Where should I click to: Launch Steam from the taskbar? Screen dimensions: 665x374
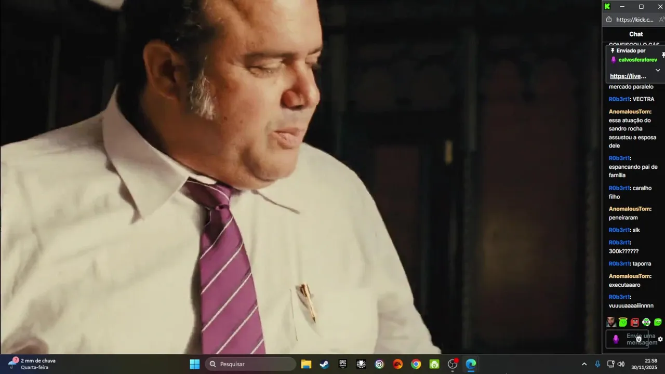324,364
